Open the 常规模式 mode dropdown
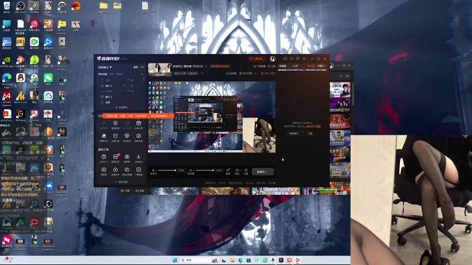Viewport: 472px width, 265px height. [105, 67]
